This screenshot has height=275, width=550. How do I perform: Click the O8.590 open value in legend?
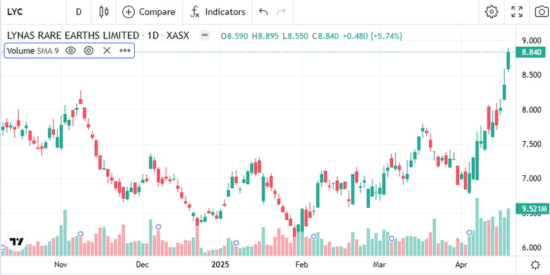click(234, 36)
